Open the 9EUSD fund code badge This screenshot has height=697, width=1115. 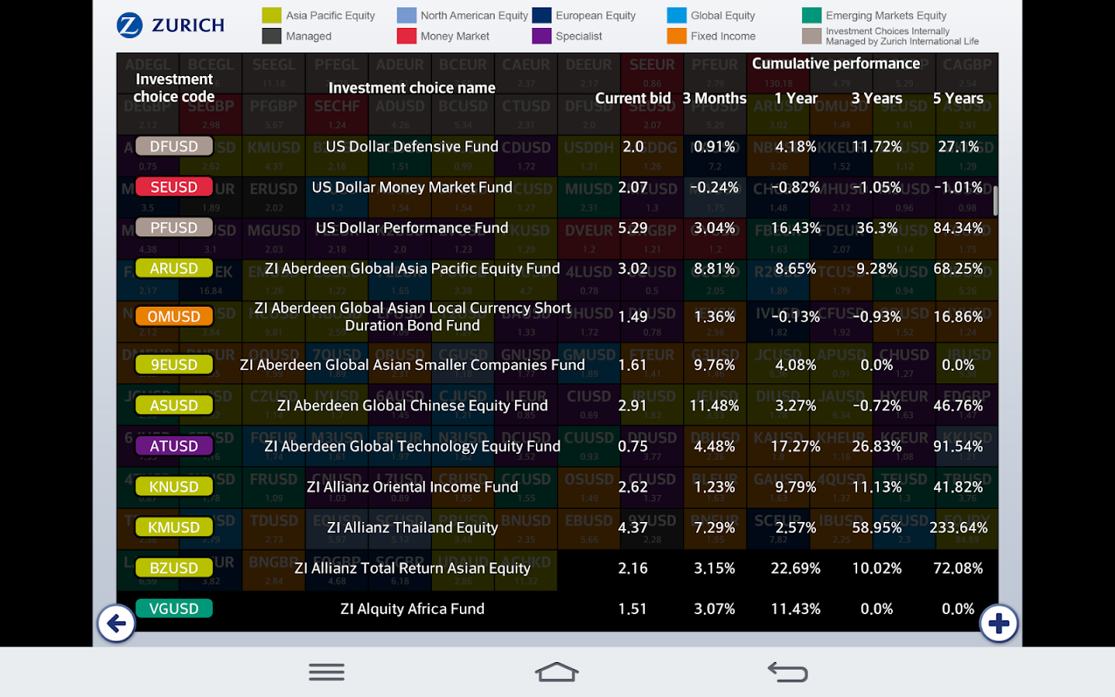click(x=174, y=365)
